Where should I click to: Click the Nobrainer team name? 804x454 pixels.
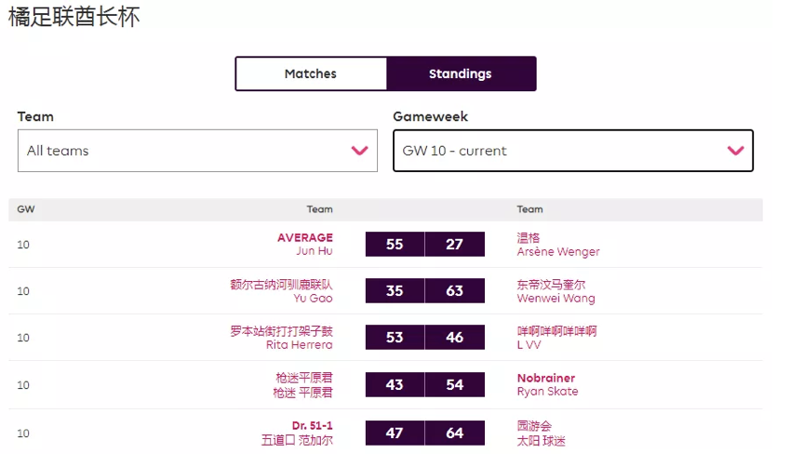click(x=546, y=378)
